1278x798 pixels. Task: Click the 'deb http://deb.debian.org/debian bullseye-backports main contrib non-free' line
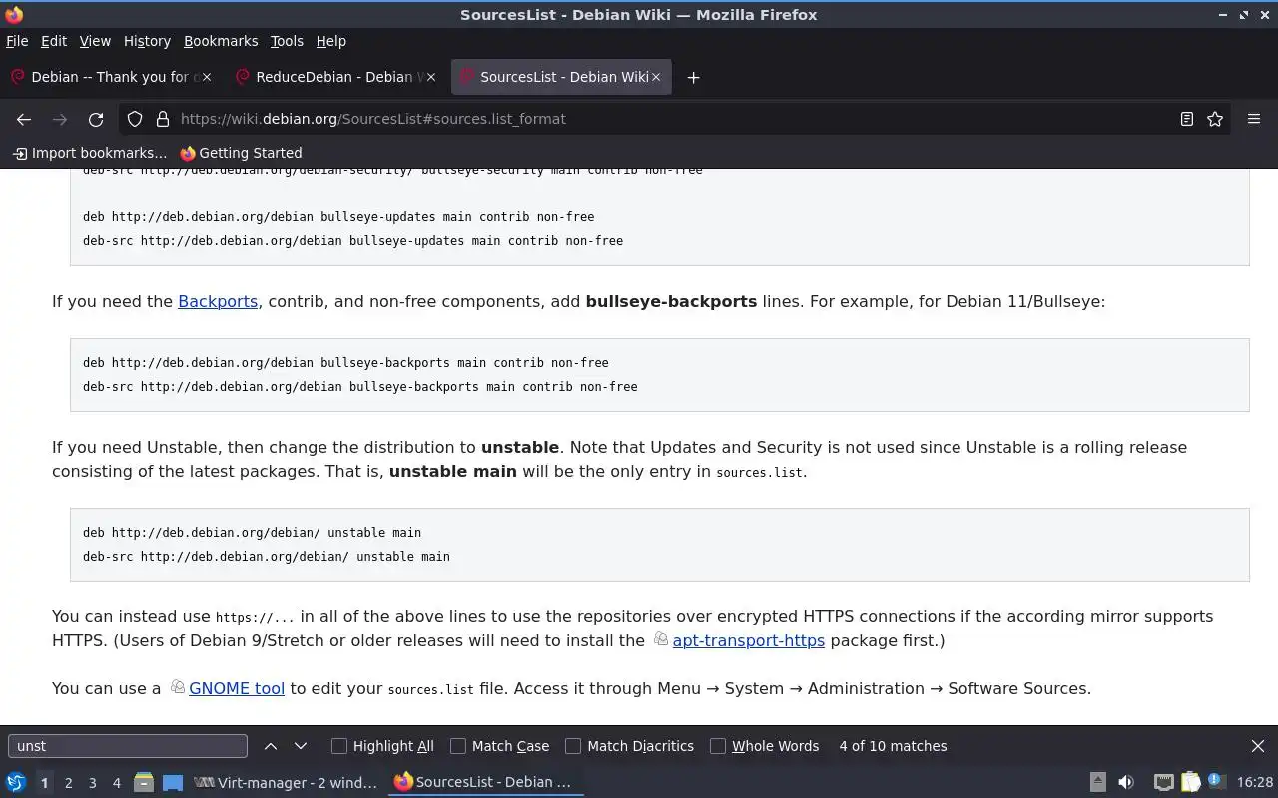point(345,363)
